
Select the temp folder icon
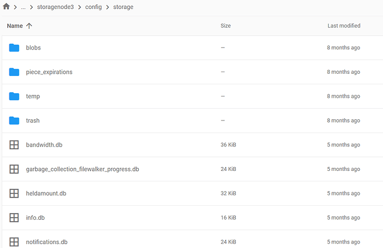14,96
